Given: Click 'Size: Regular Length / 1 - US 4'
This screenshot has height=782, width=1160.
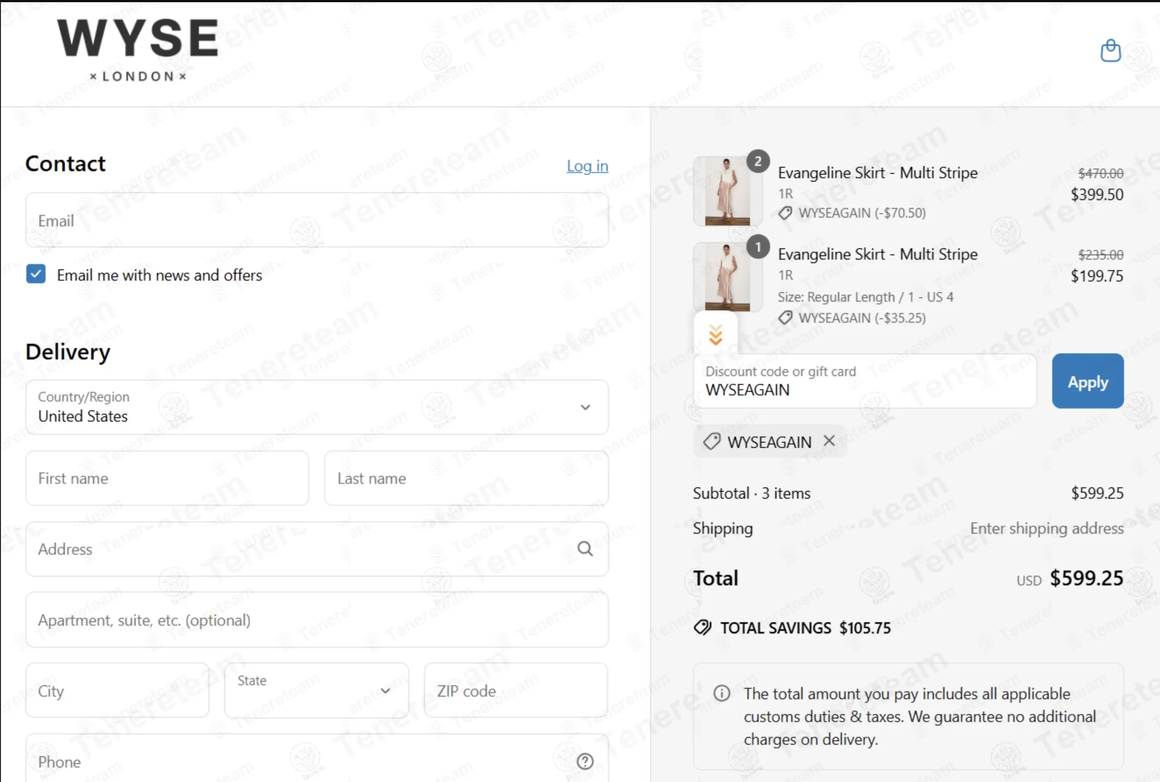Looking at the screenshot, I should (865, 297).
